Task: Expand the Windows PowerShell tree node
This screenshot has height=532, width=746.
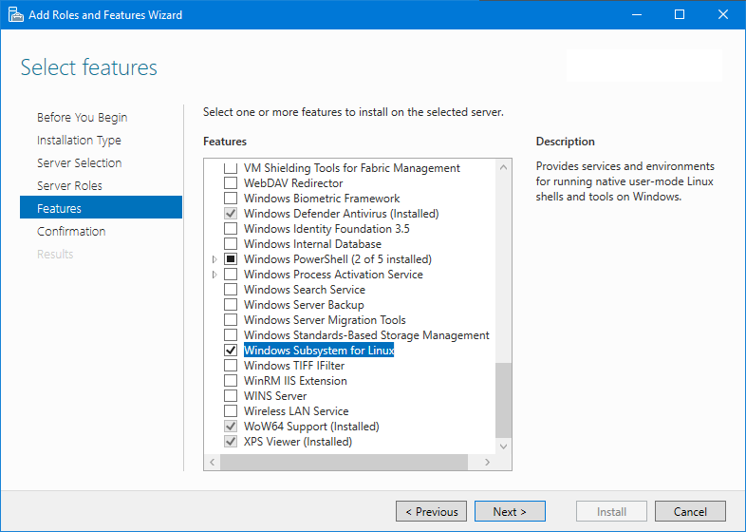Action: click(214, 259)
